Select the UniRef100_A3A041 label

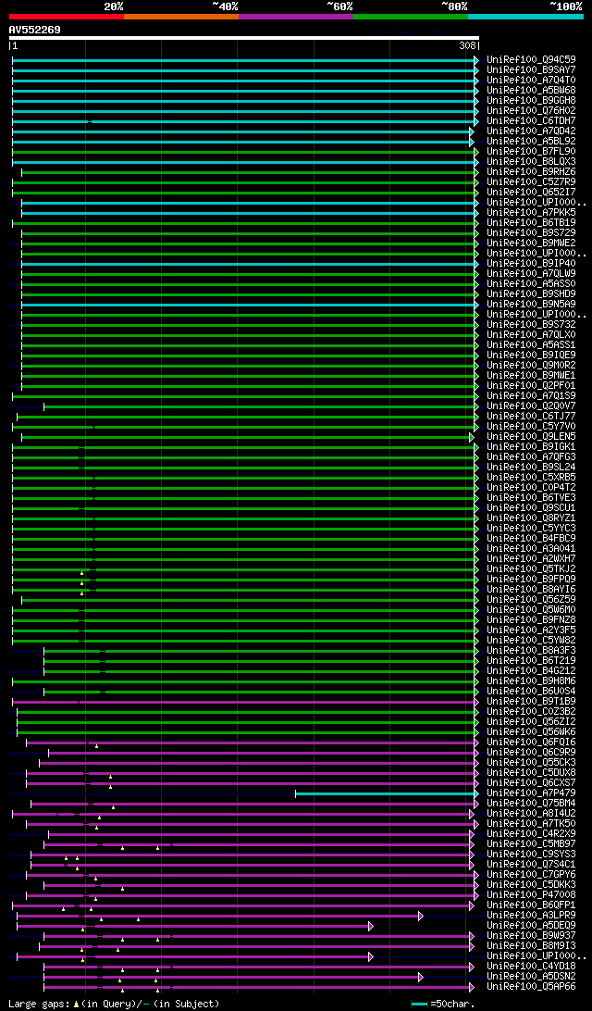click(532, 549)
